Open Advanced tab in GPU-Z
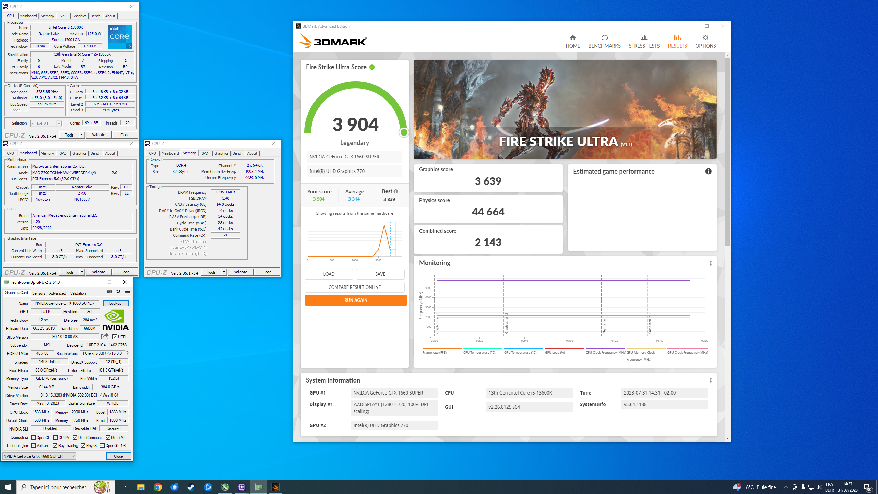 (57, 293)
